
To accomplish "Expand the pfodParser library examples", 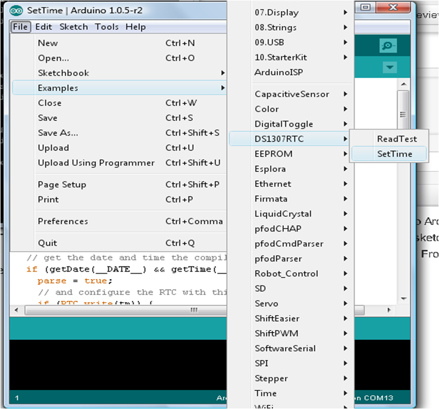I will pos(290,259).
